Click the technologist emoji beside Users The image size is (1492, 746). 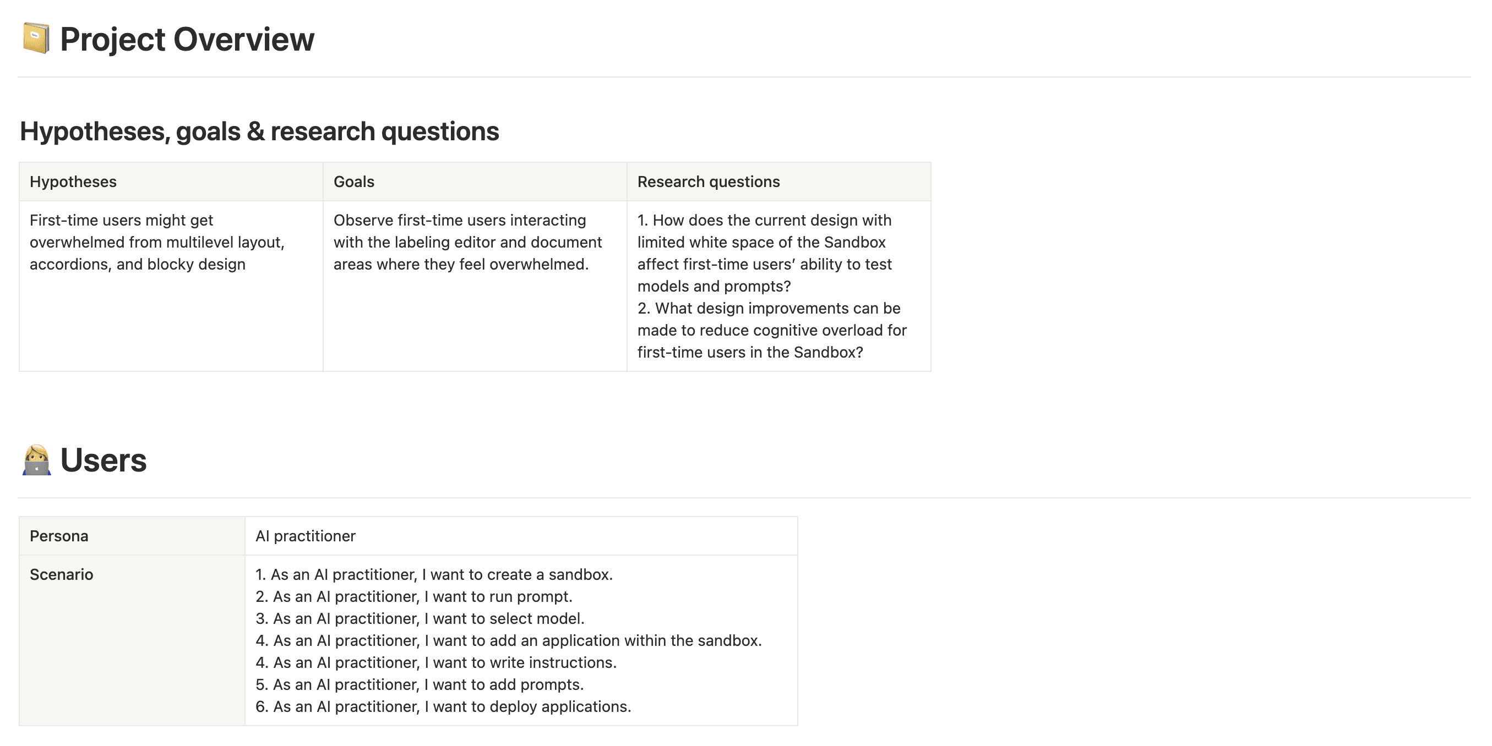coord(36,460)
